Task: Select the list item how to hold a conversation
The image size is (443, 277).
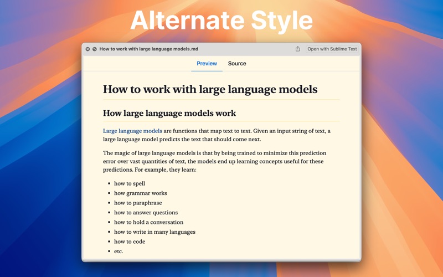Action: click(x=148, y=222)
